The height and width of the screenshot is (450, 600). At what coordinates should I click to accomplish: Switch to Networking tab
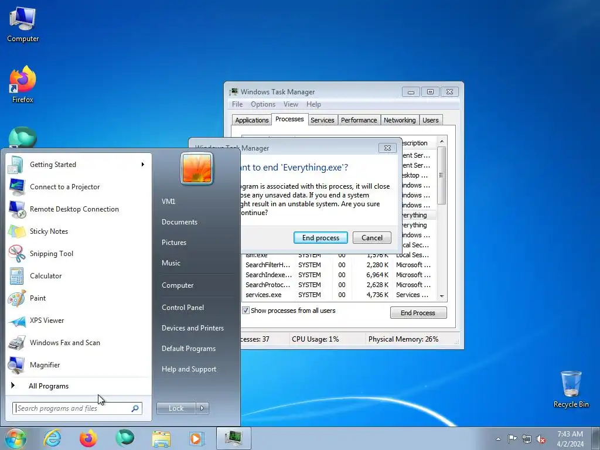400,120
